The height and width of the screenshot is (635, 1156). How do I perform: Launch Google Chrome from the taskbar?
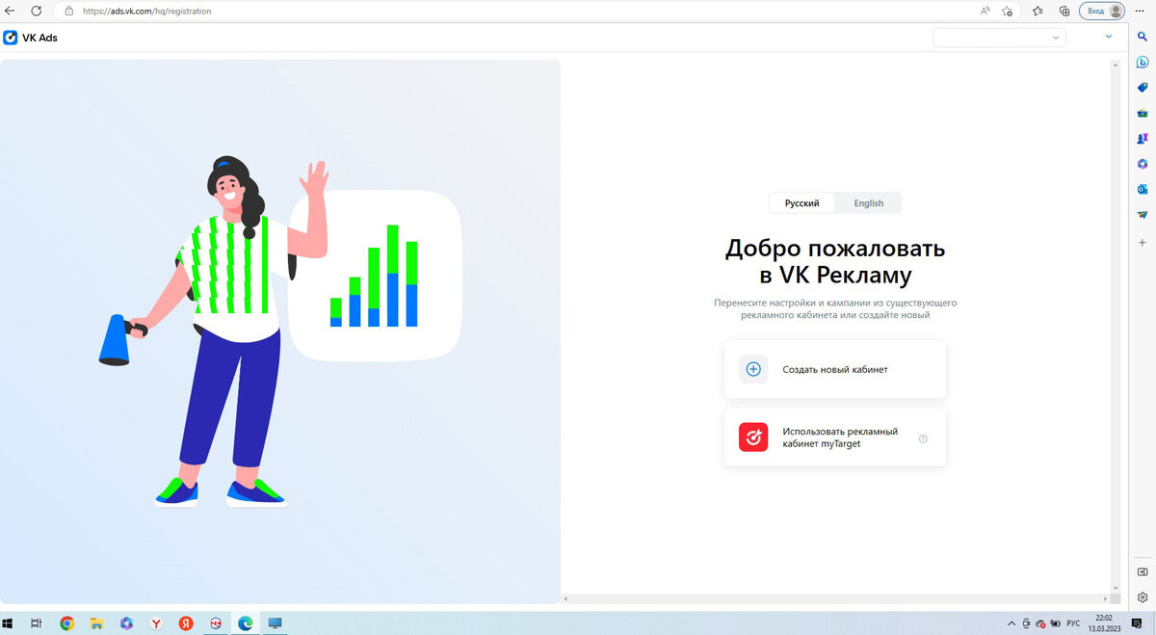click(x=66, y=623)
